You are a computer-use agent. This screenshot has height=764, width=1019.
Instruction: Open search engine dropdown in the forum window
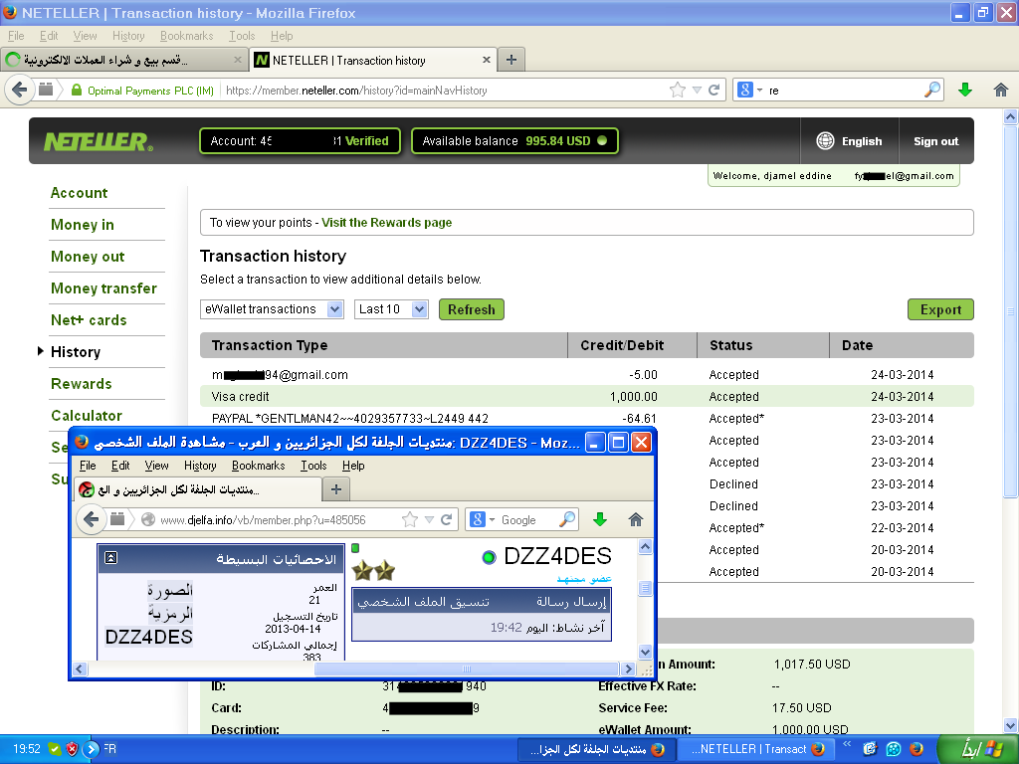(483, 519)
